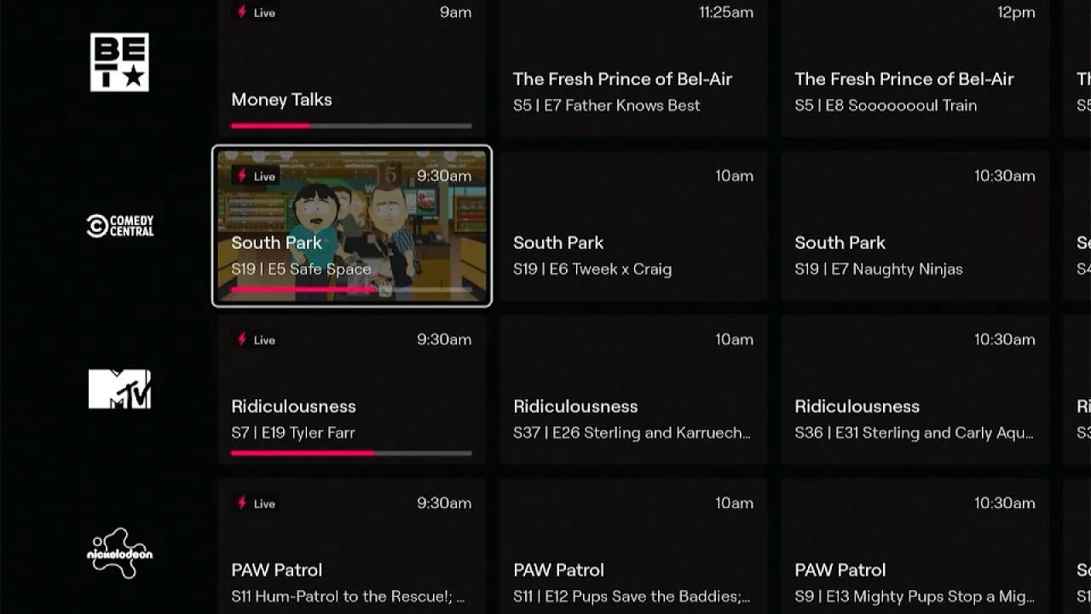
Task: Click the 10:30am time on PAW Patrol S9 E13
Action: pos(1005,504)
